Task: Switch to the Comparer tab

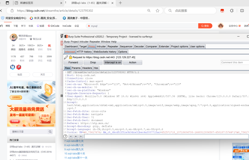Action: click(x=151, y=46)
